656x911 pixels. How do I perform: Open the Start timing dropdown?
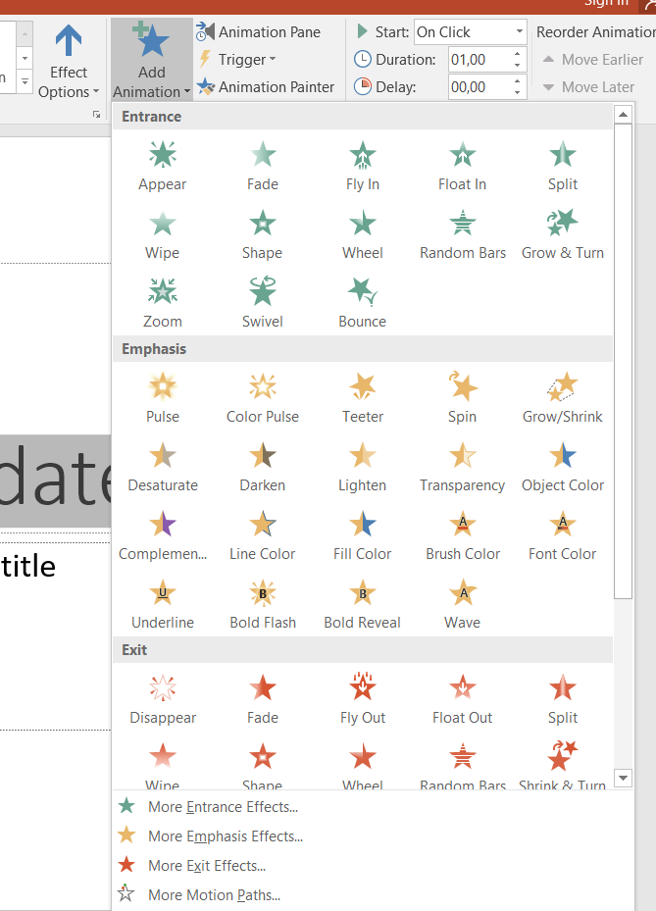click(519, 32)
